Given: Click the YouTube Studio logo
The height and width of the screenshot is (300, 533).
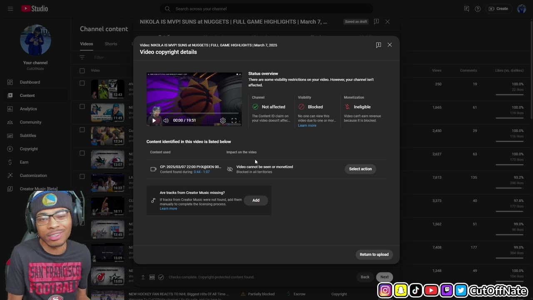Looking at the screenshot, I should point(34,9).
